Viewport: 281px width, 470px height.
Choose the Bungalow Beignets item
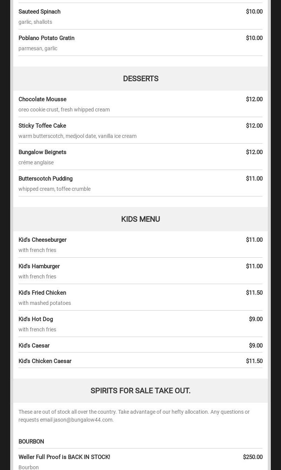tap(43, 152)
